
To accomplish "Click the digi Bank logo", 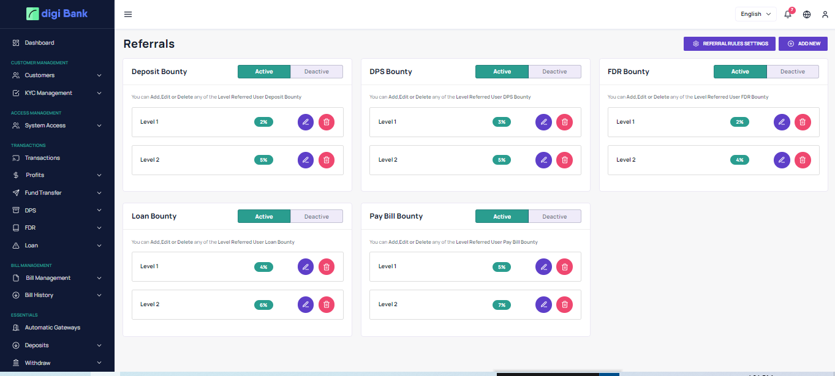I will click(57, 13).
